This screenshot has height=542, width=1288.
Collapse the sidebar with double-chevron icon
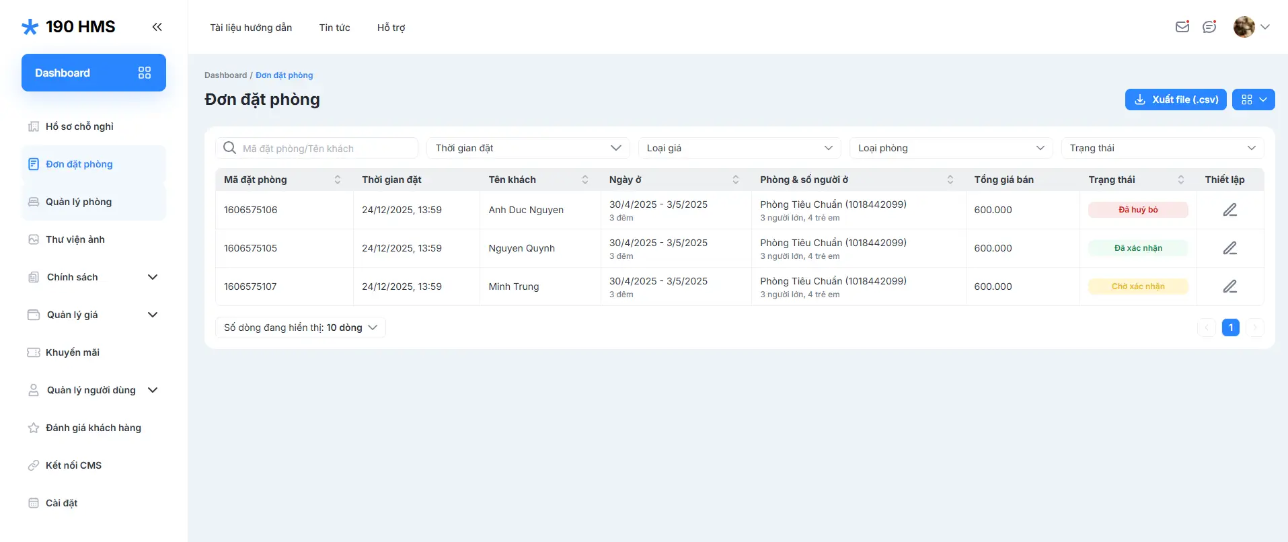click(157, 27)
